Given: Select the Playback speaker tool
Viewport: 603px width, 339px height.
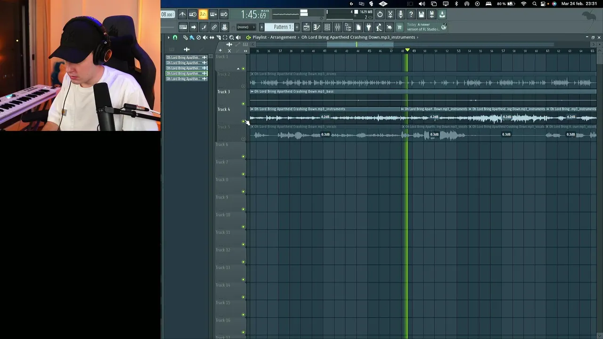Looking at the screenshot, I should pyautogui.click(x=238, y=37).
